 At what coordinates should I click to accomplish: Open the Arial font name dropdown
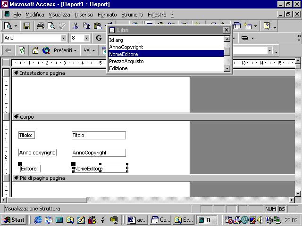(63, 38)
